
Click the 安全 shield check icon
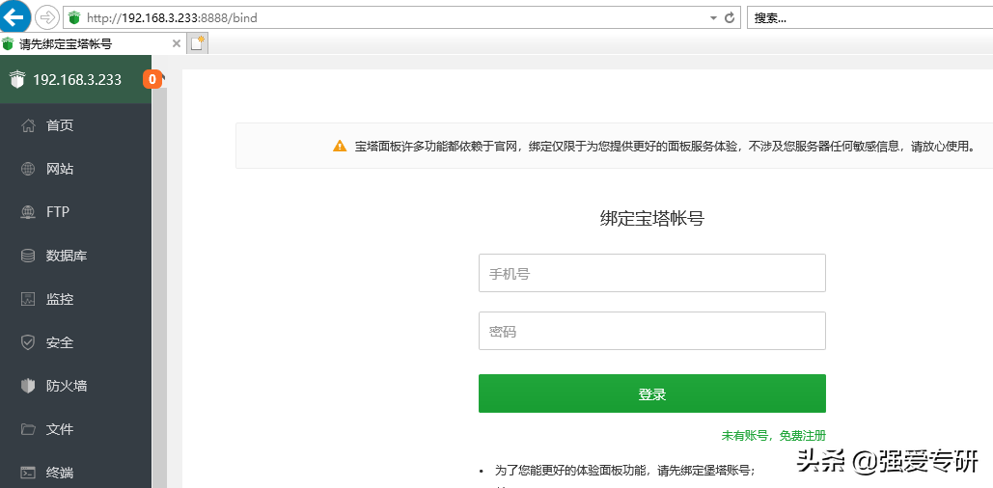click(x=28, y=342)
